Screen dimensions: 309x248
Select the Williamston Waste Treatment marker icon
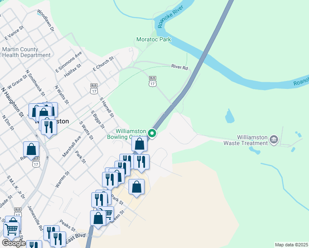pos(274,140)
